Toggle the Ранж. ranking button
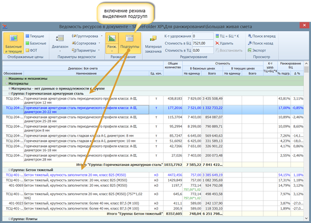The width and height of the screenshot is (311, 223). (112, 43)
